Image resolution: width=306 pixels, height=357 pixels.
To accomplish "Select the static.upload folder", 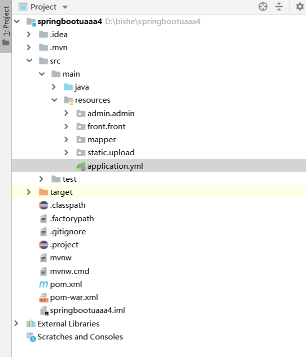I will 110,153.
